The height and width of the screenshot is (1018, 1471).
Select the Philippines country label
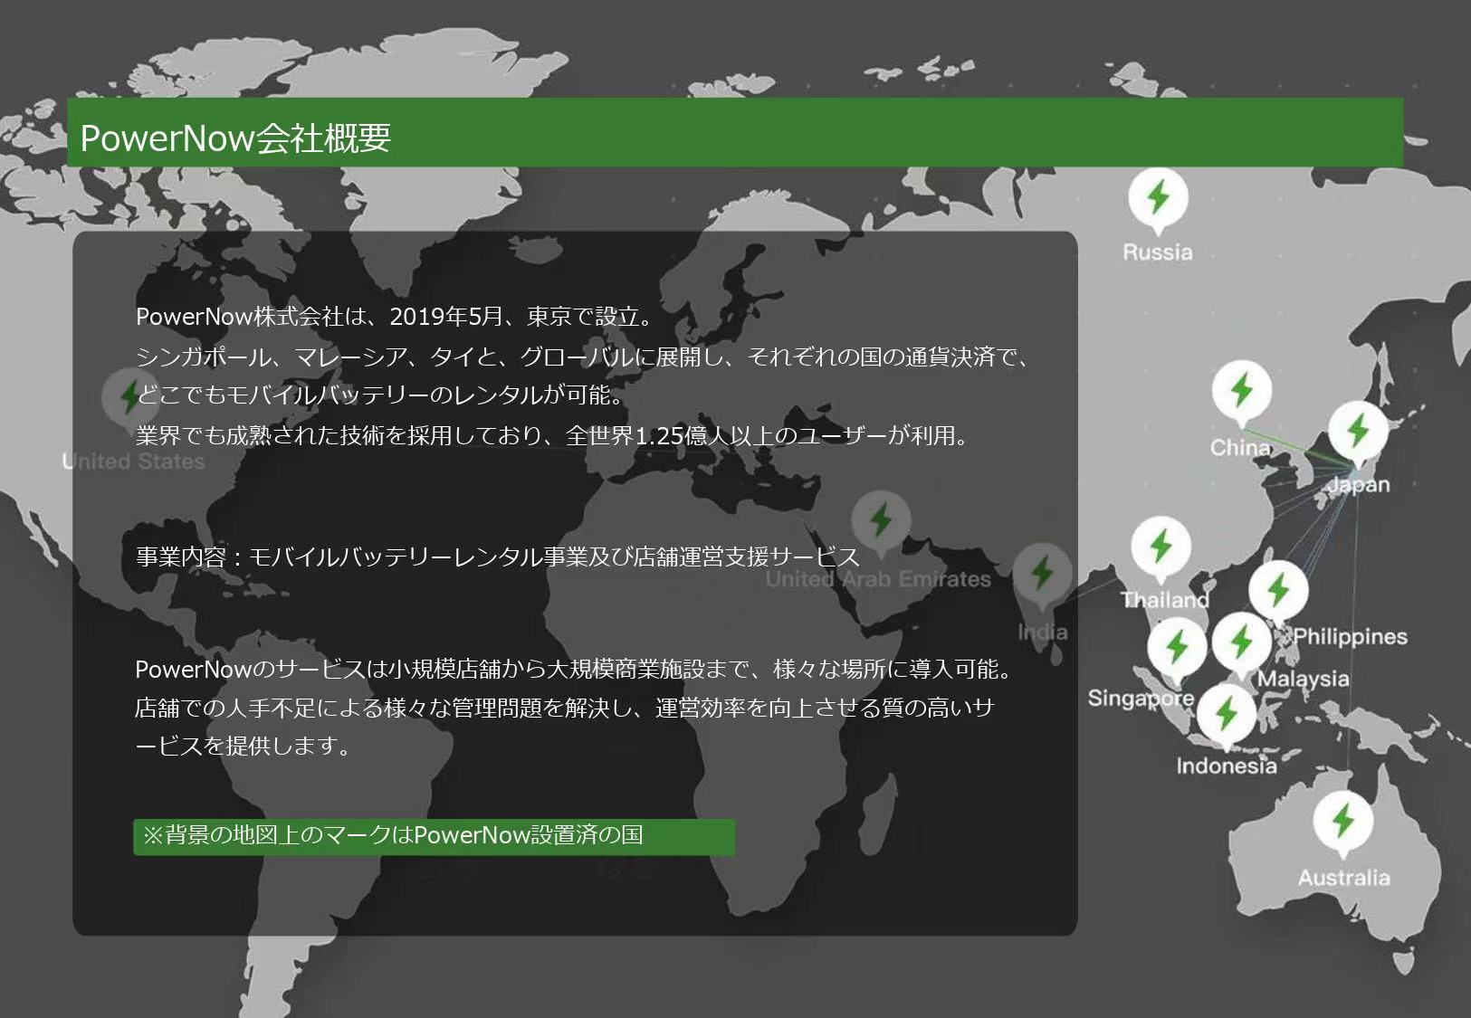1350,637
